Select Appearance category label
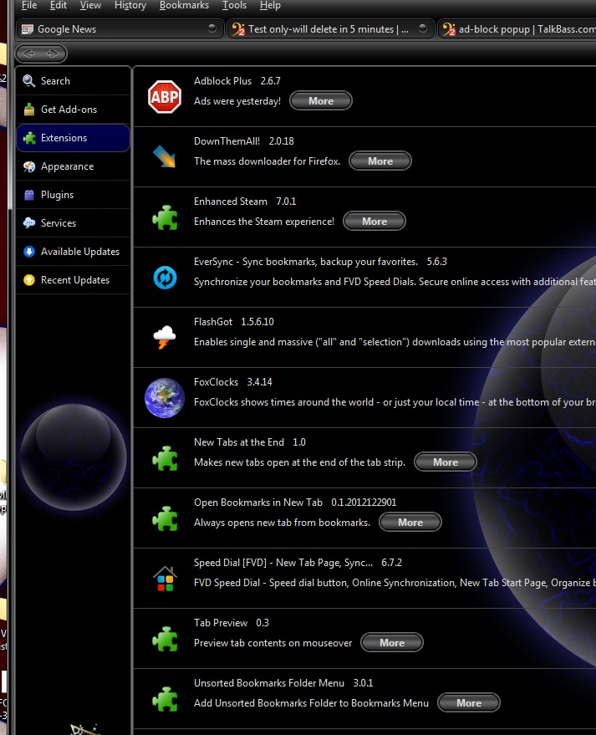The width and height of the screenshot is (596, 735). point(67,166)
